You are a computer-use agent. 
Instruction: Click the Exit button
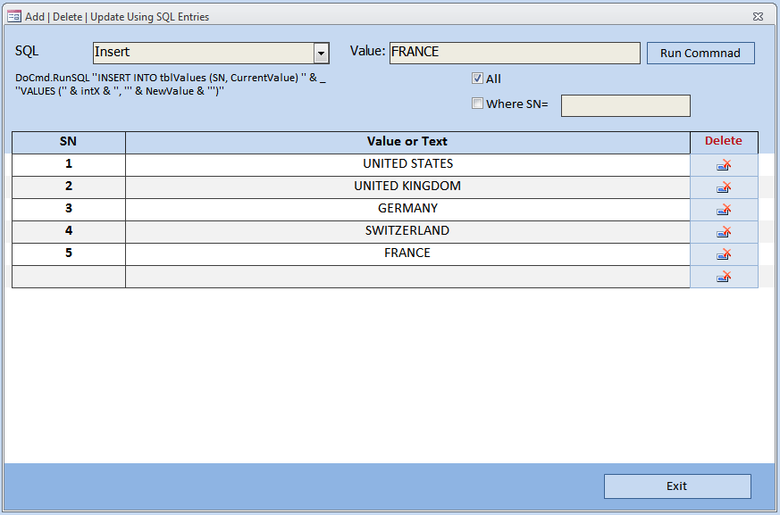coord(677,486)
